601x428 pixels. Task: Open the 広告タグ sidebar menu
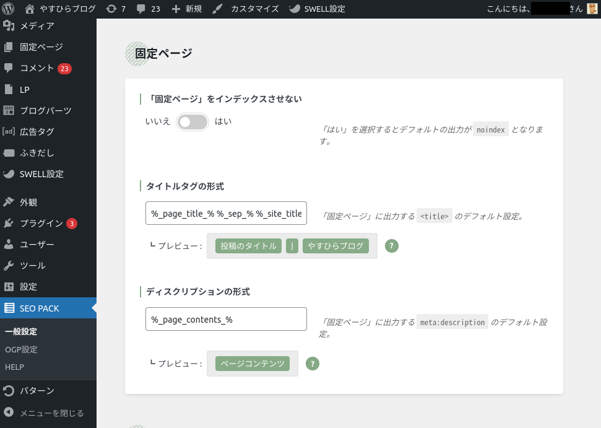(x=37, y=132)
